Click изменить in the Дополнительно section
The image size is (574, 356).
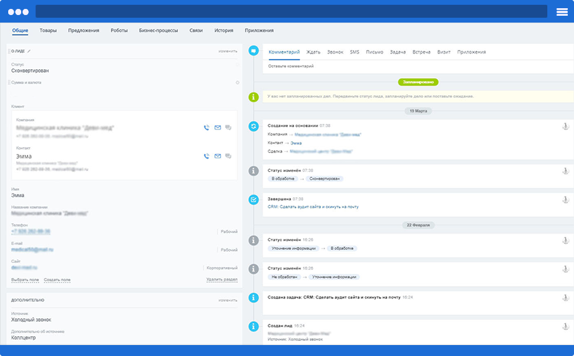tap(228, 300)
